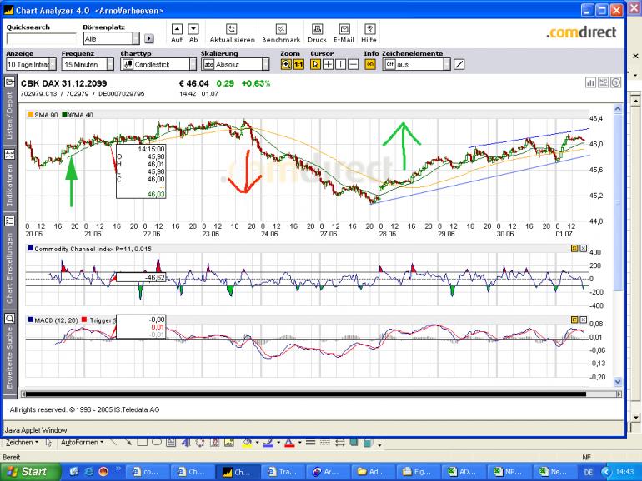
Task: Select the arrow pointer cursor mode
Action: tap(315, 64)
